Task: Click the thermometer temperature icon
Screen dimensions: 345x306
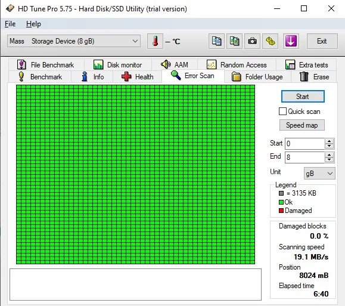Action: 155,41
